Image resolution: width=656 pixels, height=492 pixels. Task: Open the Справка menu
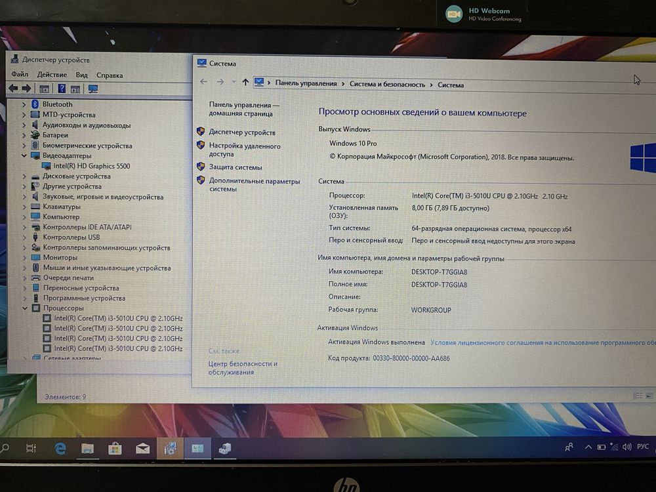coord(110,75)
